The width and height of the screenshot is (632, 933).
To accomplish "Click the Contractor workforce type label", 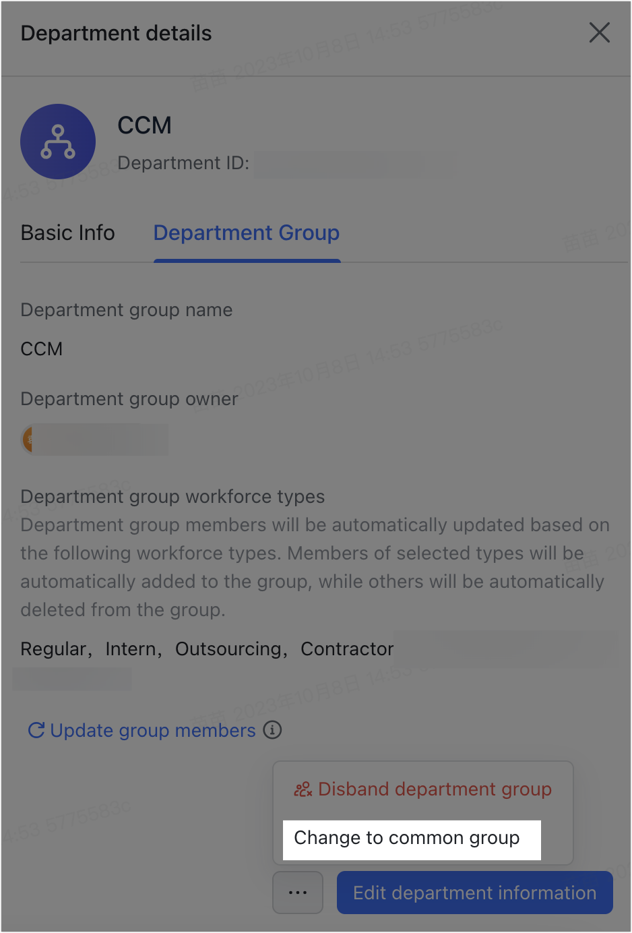I will tap(346, 649).
